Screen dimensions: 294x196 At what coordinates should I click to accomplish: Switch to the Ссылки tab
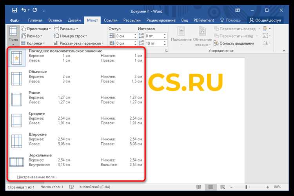coord(111,20)
